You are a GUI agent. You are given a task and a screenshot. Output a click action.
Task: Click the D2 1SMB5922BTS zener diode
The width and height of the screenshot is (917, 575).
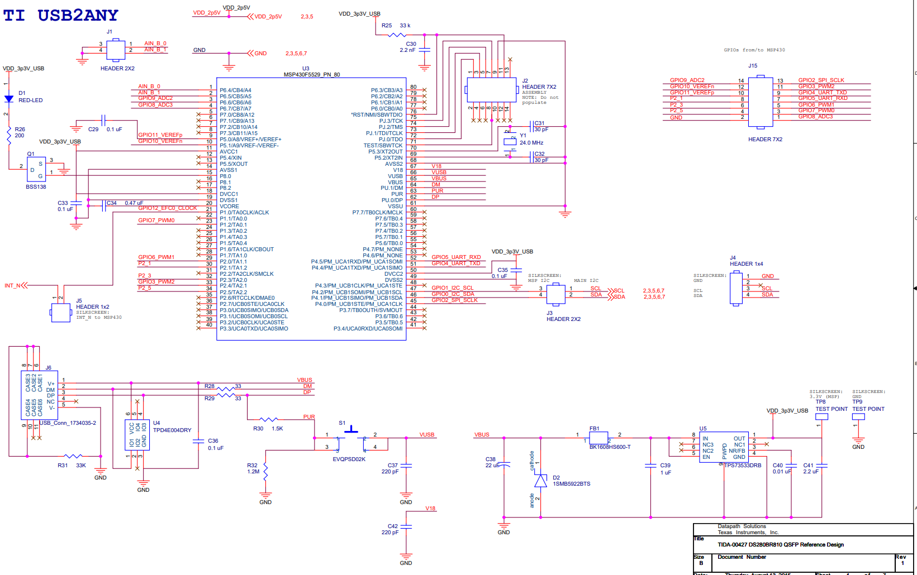click(540, 481)
